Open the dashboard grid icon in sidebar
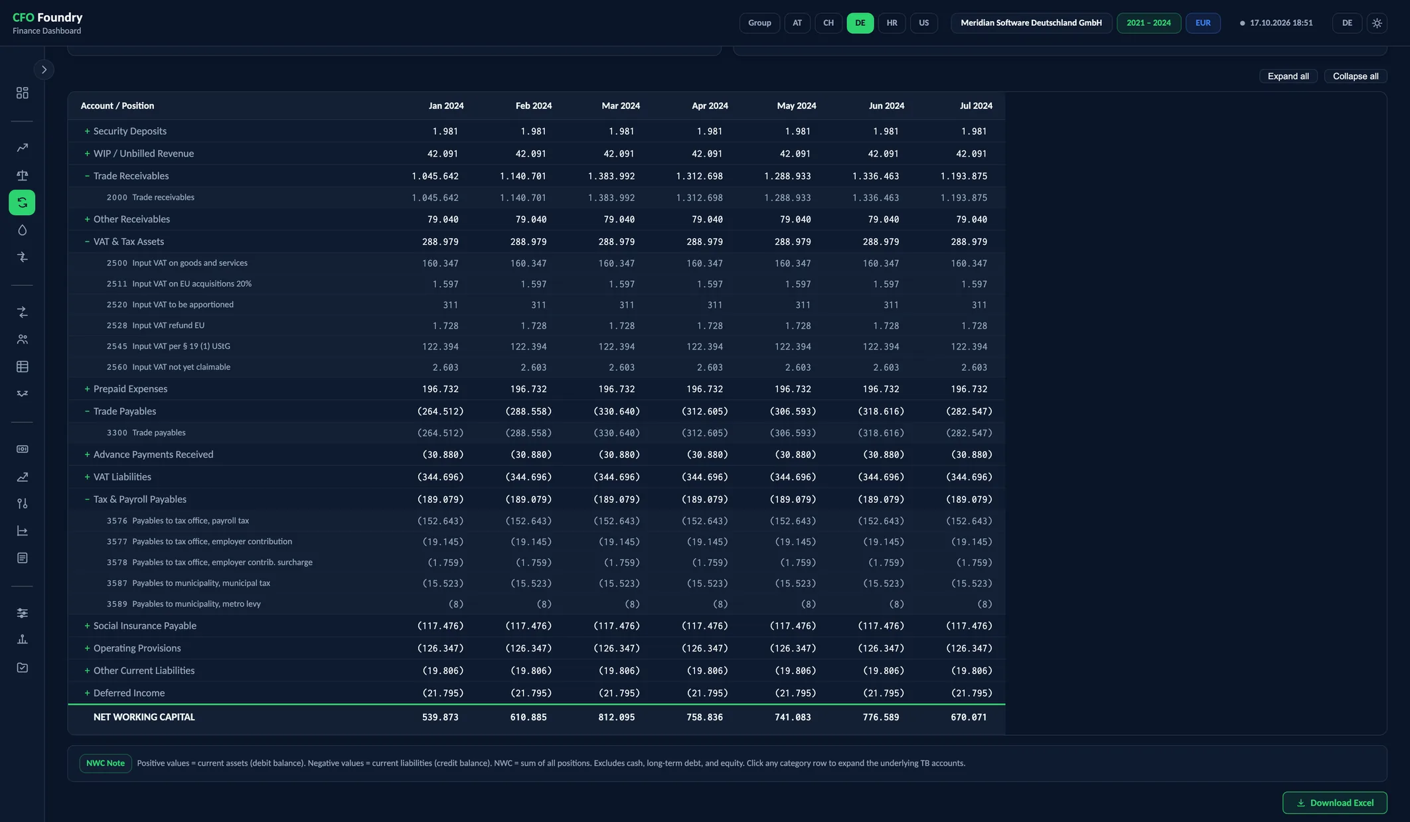 coord(22,93)
